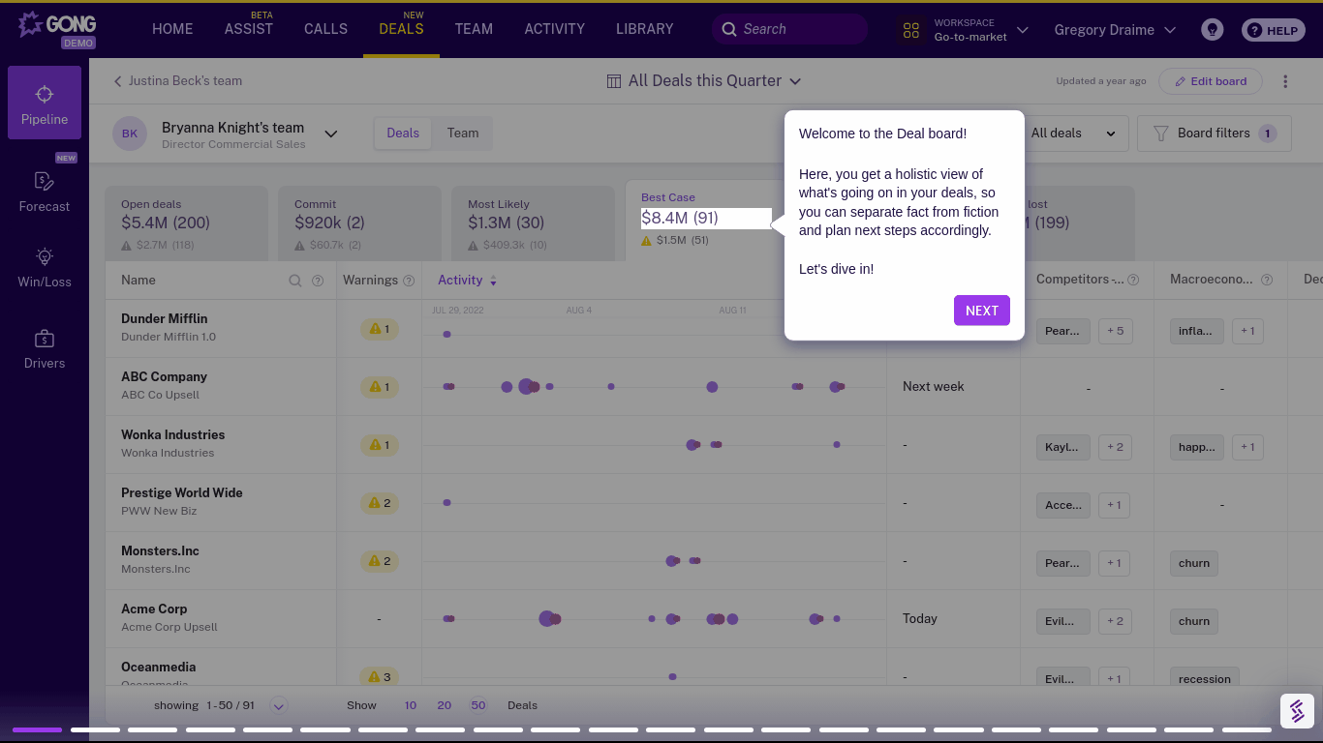Viewport: 1323px width, 743px height.
Task: Click the Gong logo
Action: [56, 29]
